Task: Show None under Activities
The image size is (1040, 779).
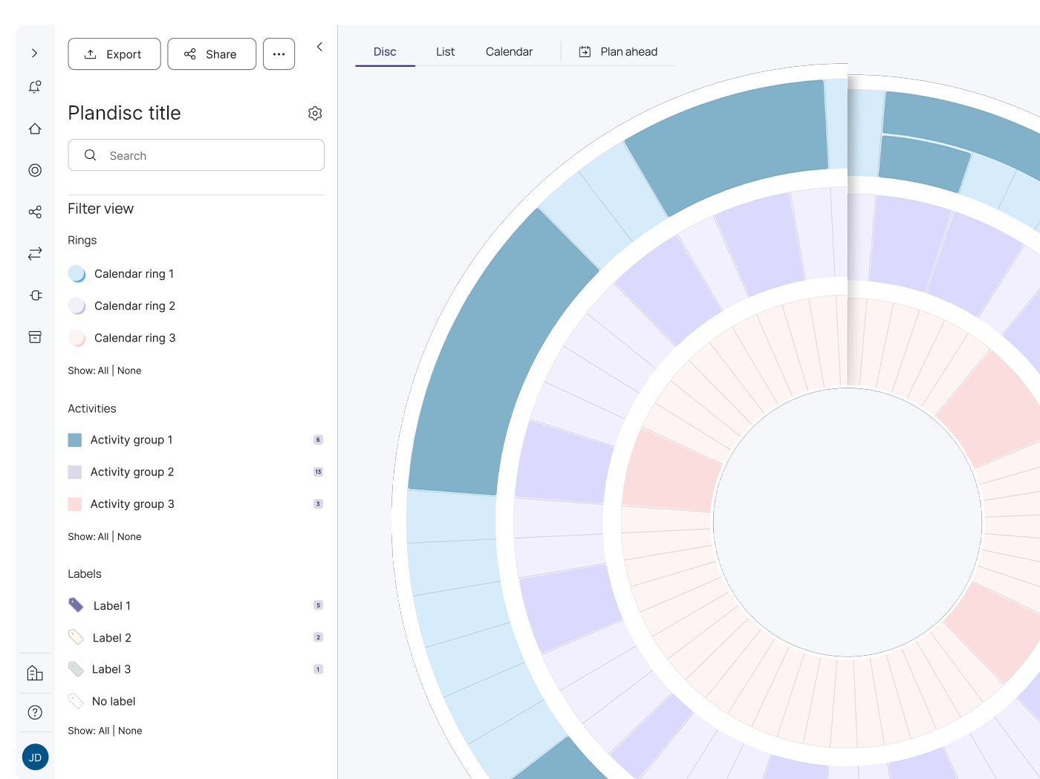Action: point(129,536)
